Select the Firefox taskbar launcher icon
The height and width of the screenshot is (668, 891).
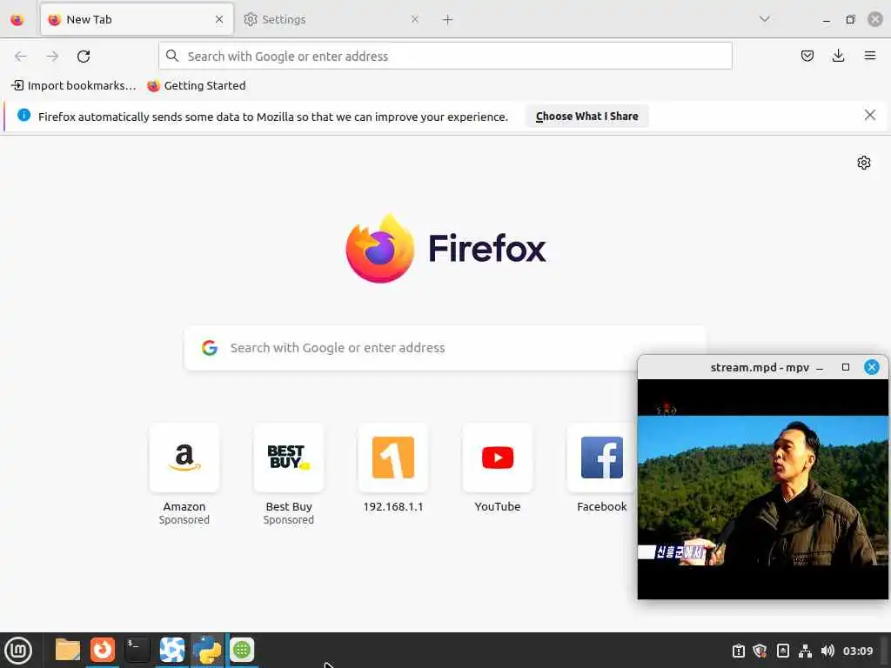point(103,650)
